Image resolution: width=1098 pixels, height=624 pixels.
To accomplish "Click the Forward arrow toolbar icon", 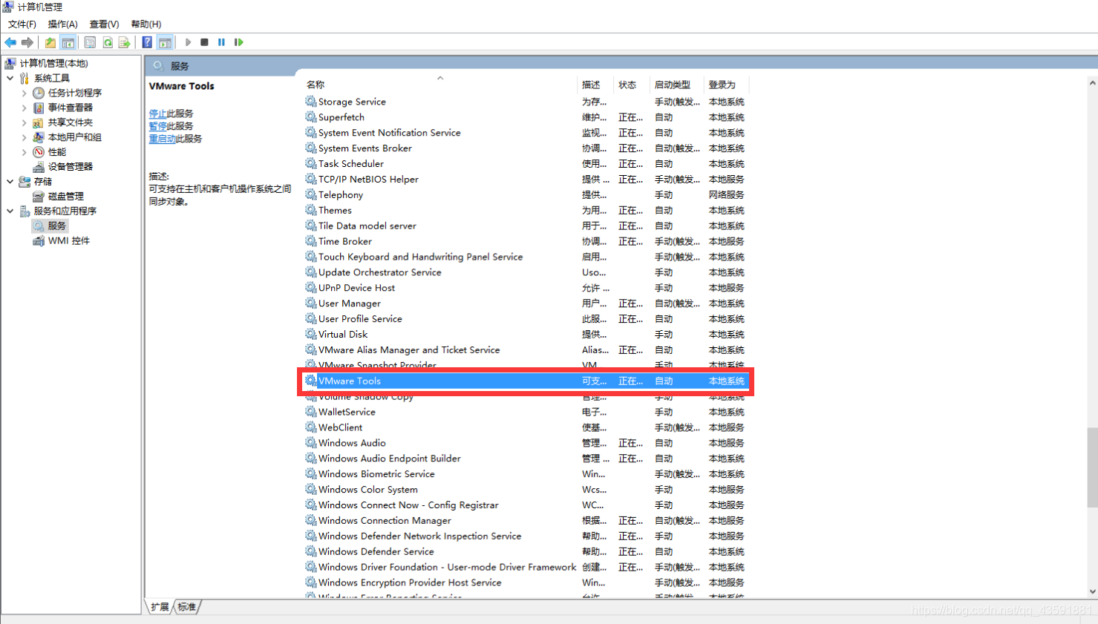I will tap(27, 42).
